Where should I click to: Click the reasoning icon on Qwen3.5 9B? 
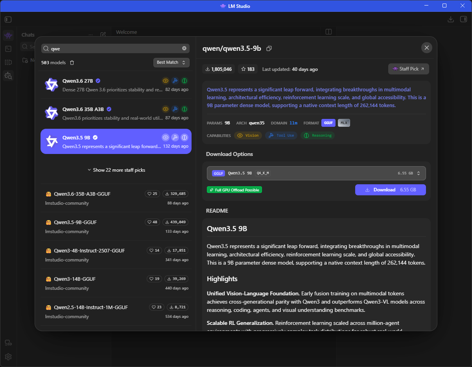click(184, 137)
